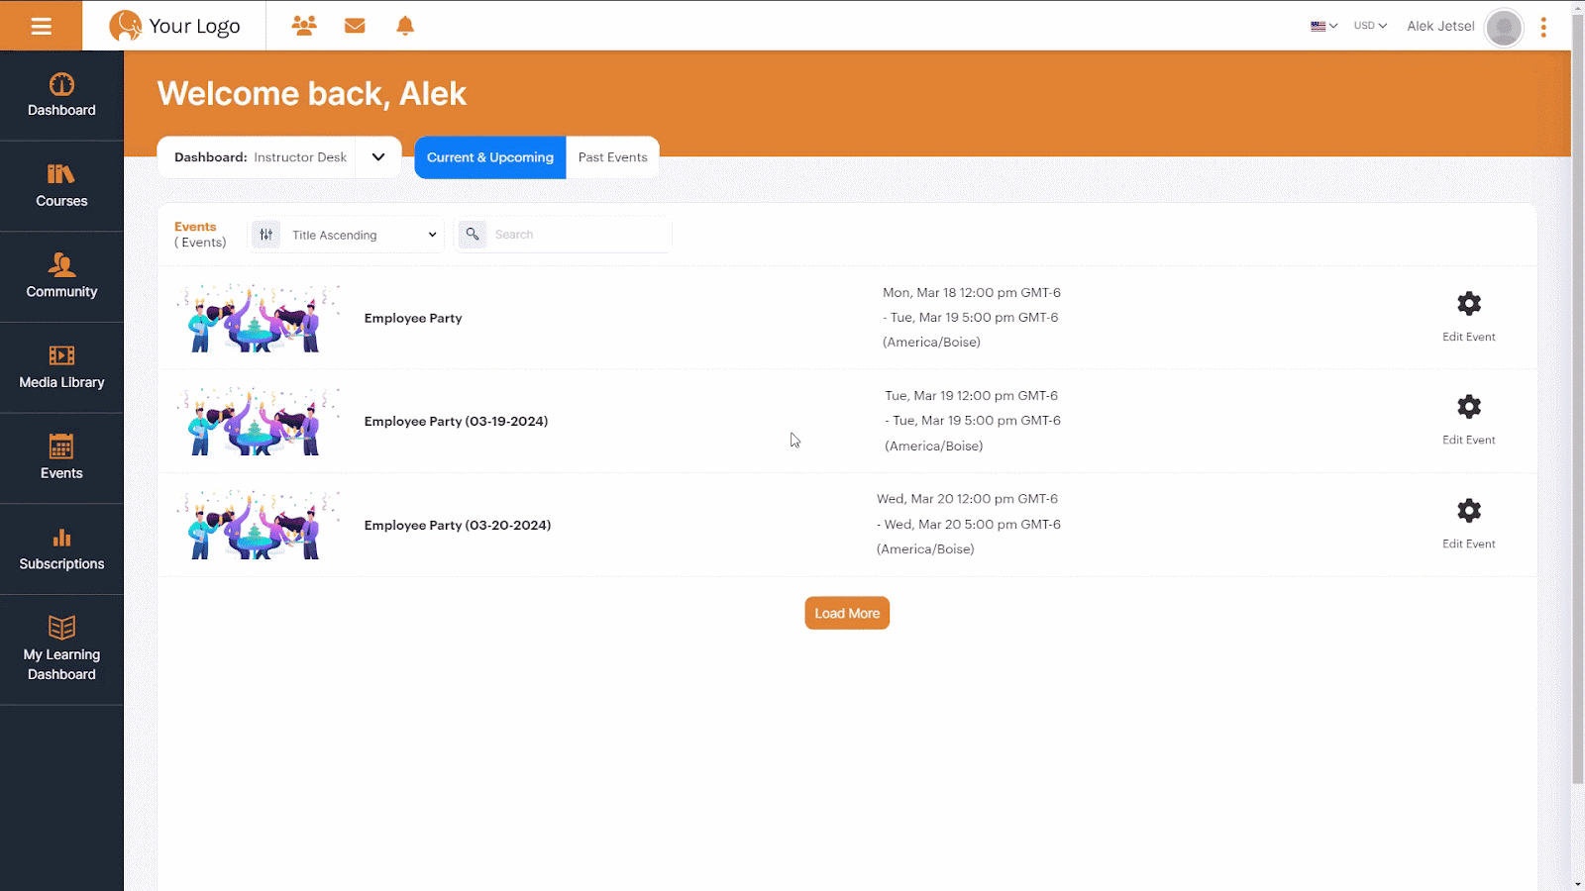Switch to the Past Events tab

(x=612, y=157)
